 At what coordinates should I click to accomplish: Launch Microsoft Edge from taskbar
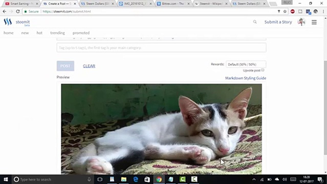tap(136, 179)
